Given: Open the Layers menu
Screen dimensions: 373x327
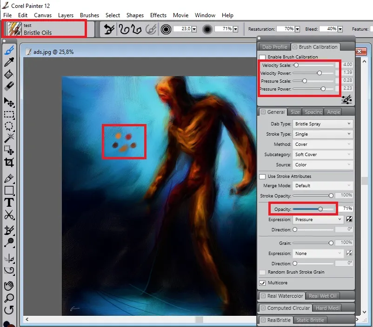Looking at the screenshot, I should (x=66, y=15).
